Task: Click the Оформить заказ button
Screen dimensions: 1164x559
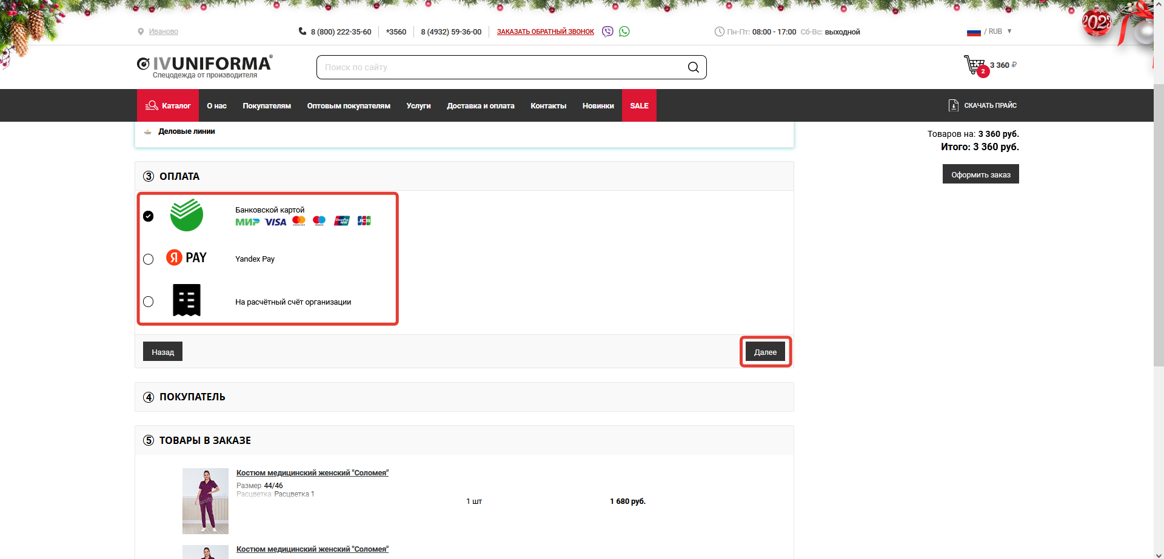Action: (x=980, y=174)
